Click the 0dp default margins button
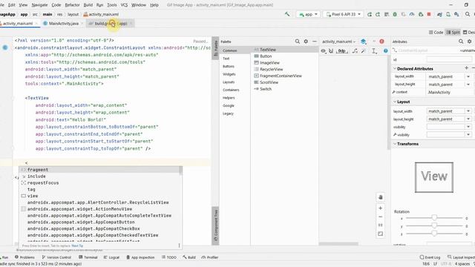This screenshot has width=475, height=267. coord(342,51)
